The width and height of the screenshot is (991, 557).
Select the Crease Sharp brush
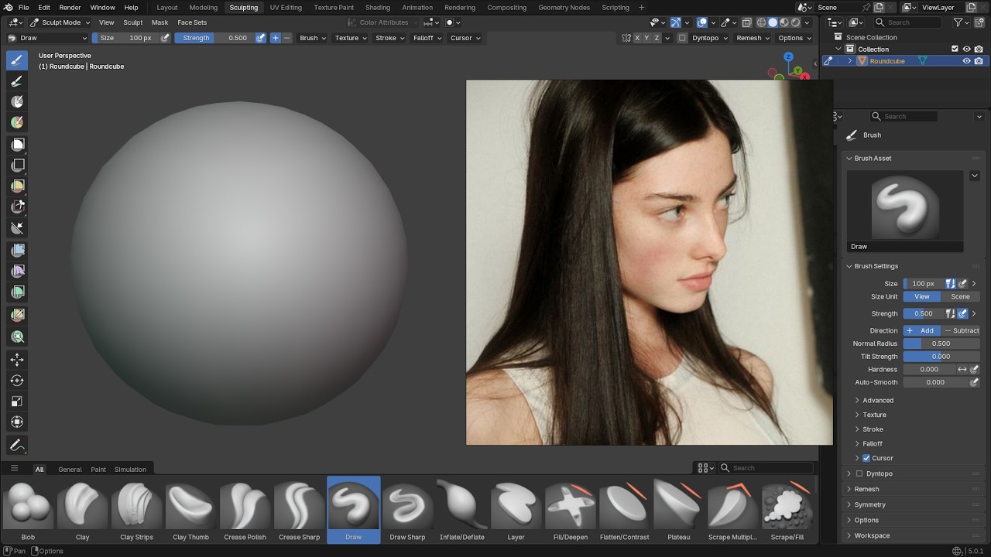click(299, 510)
